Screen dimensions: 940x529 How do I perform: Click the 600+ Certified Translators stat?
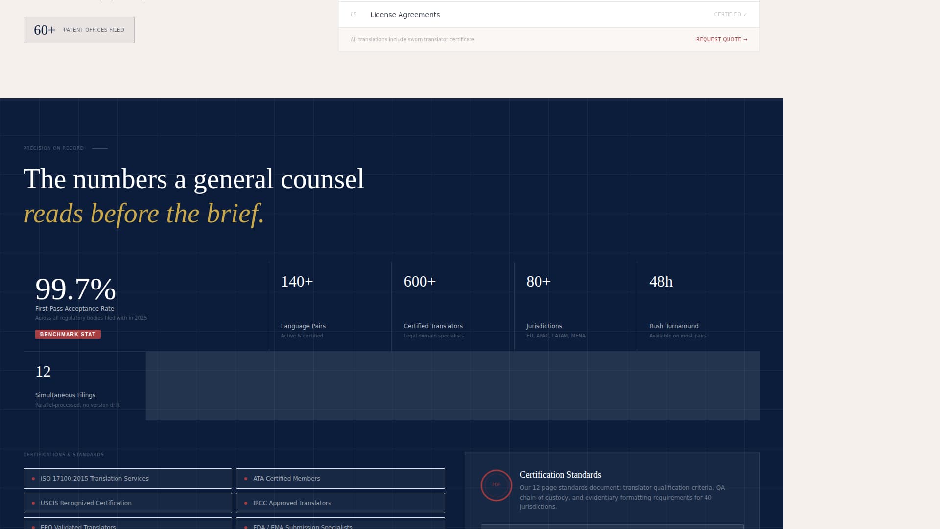[453, 307]
